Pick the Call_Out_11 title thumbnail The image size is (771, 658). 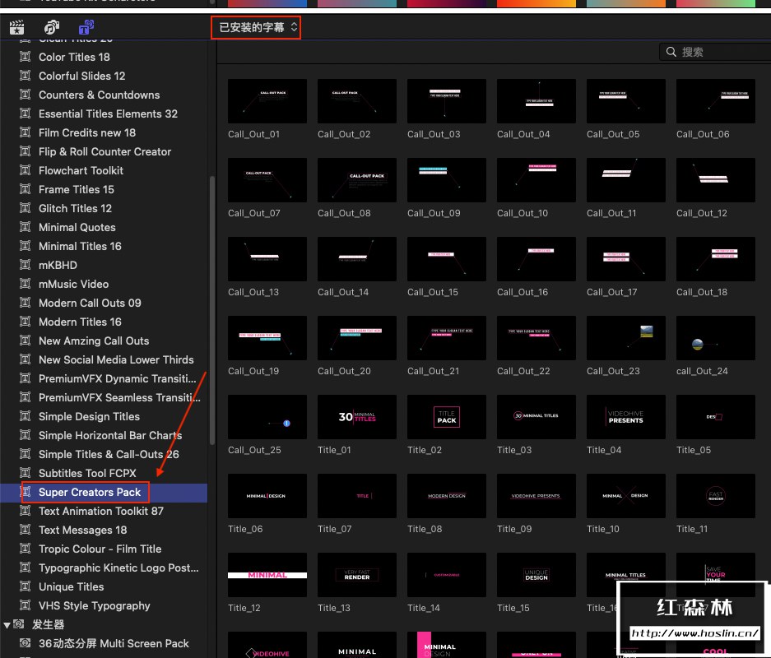pyautogui.click(x=626, y=180)
